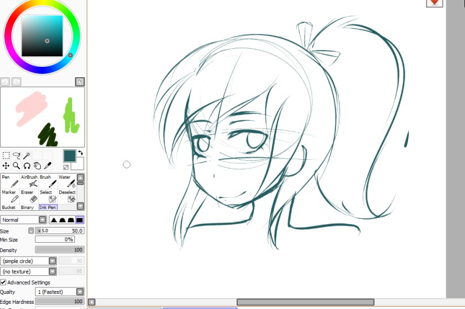This screenshot has height=309, width=465.
Task: Activate the move layer tool
Action: [x=6, y=166]
